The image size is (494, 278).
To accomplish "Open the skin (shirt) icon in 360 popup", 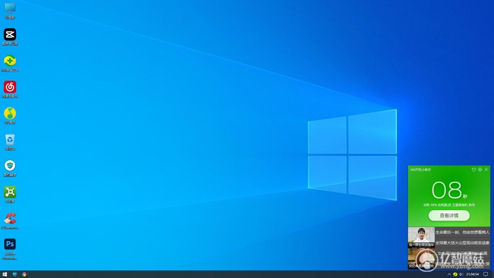I will [474, 169].
